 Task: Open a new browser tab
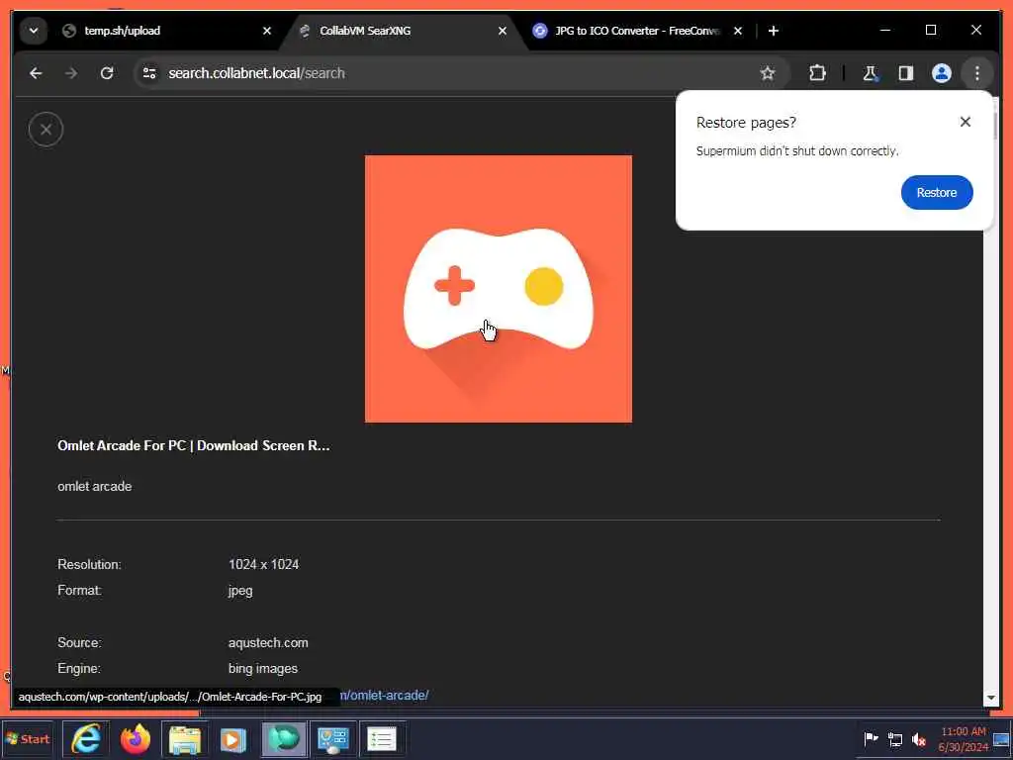774,31
